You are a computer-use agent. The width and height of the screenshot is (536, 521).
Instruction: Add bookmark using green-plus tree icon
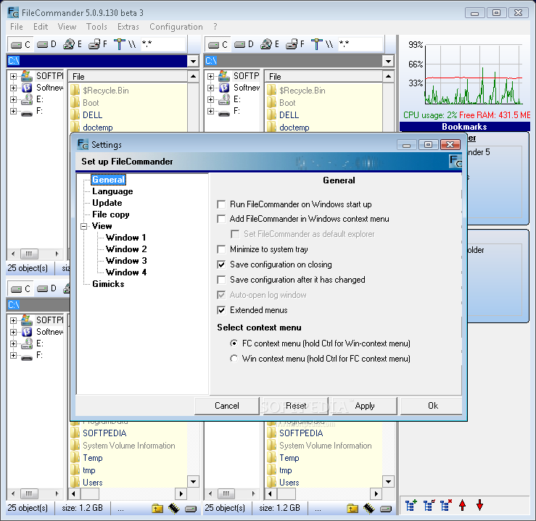point(411,505)
